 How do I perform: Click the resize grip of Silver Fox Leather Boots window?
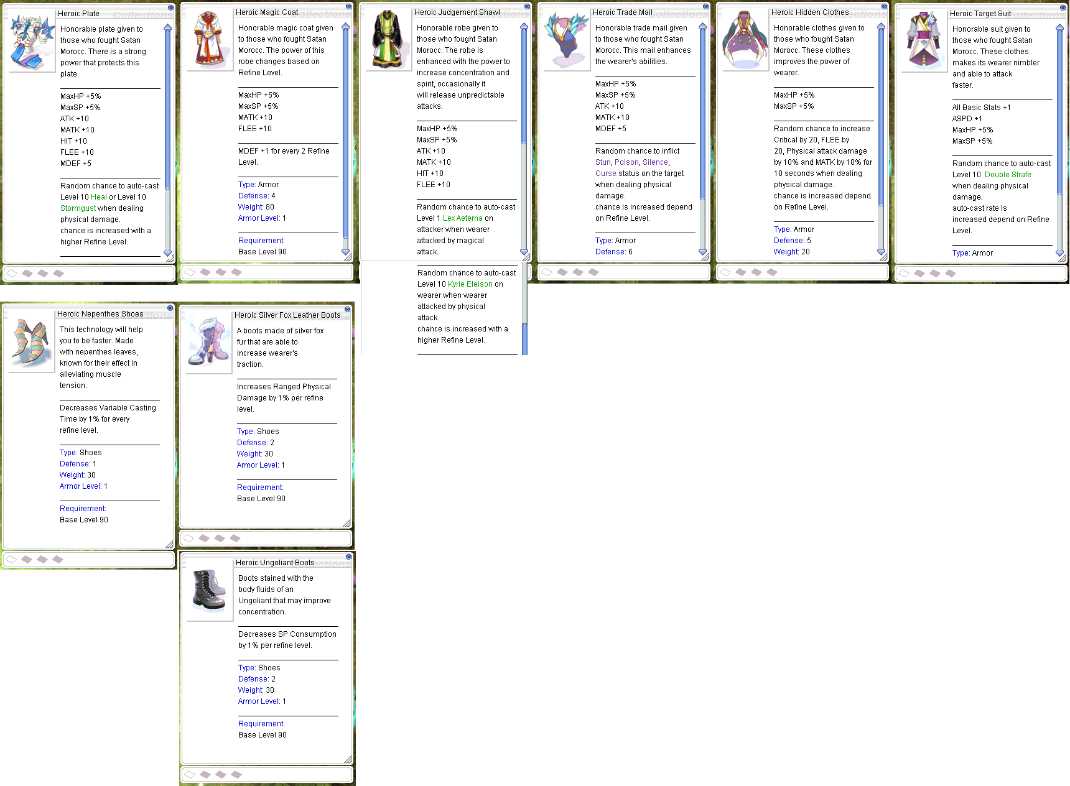(347, 523)
